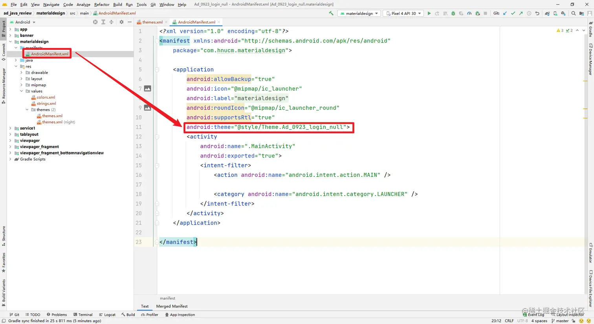Click the Git Rollback undo arrow
Screen dimensions: 594x324
[537, 13]
